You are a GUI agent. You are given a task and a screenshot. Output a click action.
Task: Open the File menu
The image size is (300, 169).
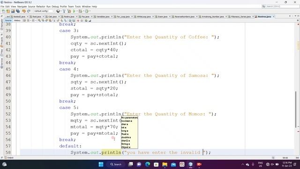click(x=2, y=7)
